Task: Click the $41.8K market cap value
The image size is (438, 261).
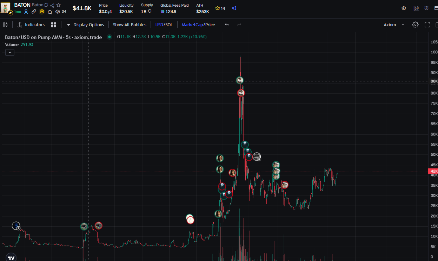Action: click(82, 8)
